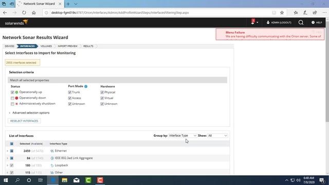Open the Group by dropdown
Screen dimensions: 329x185
(182, 136)
